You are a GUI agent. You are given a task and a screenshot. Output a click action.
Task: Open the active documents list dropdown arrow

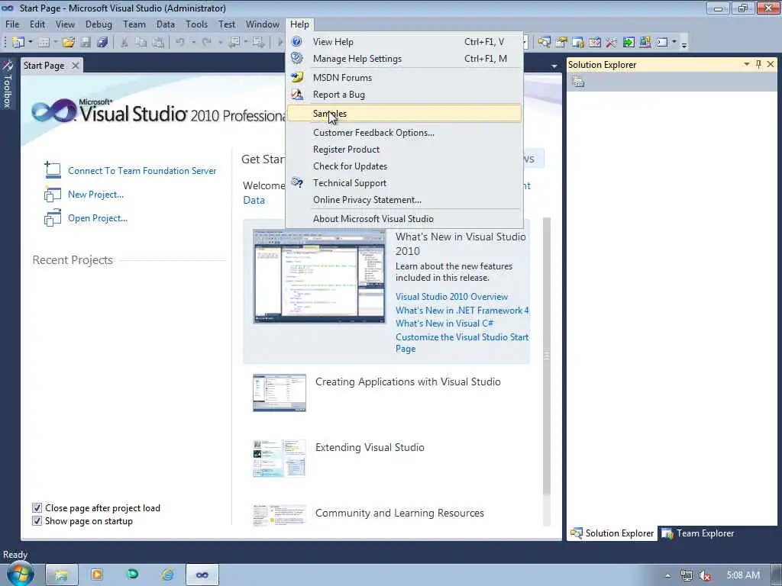(x=554, y=66)
